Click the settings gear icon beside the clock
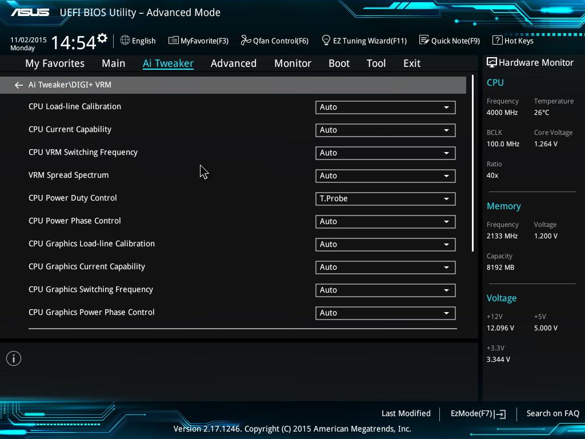 click(x=102, y=38)
